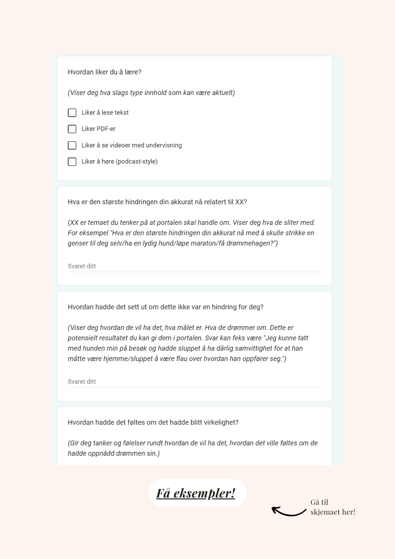
Task: Tick the "Liker PDF-er" checkbox
Action: coord(72,129)
